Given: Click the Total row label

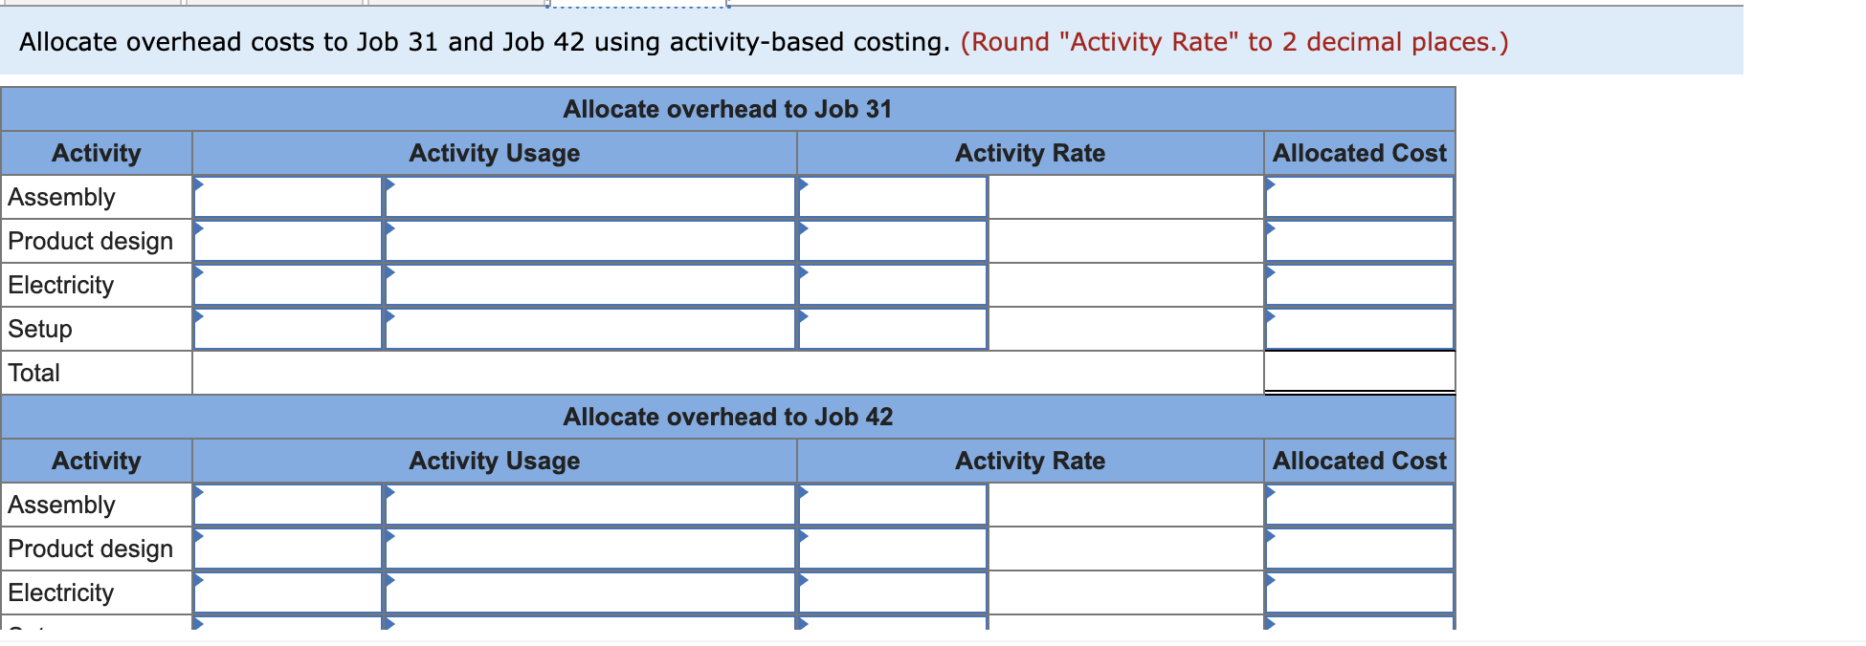Looking at the screenshot, I should coord(33,373).
